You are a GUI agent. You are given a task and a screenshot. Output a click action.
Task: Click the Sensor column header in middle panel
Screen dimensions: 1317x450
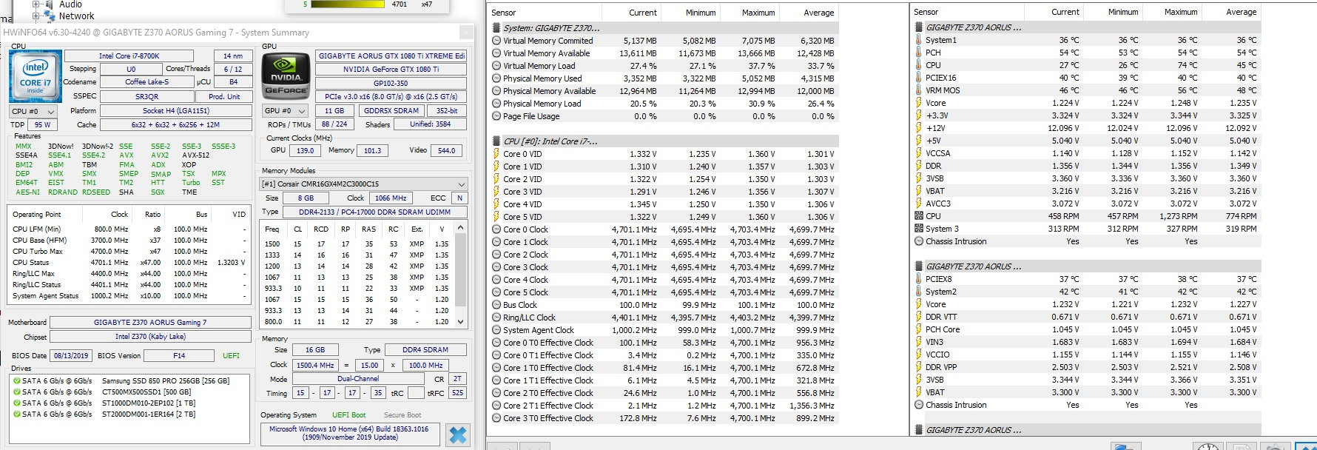545,13
